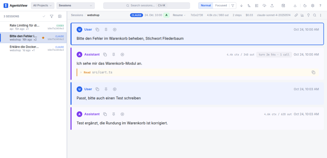Click the $0.03 cost text
The height and width of the screenshot is (158, 327).
(249, 15)
